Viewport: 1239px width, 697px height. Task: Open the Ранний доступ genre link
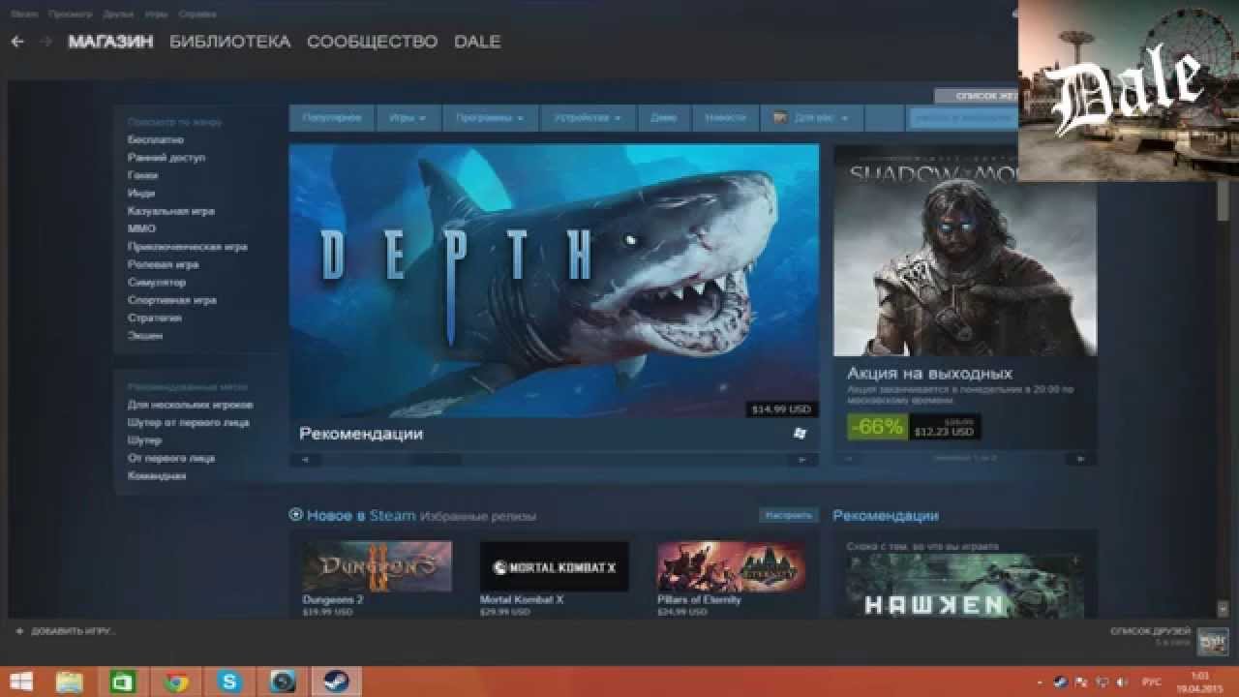point(166,157)
